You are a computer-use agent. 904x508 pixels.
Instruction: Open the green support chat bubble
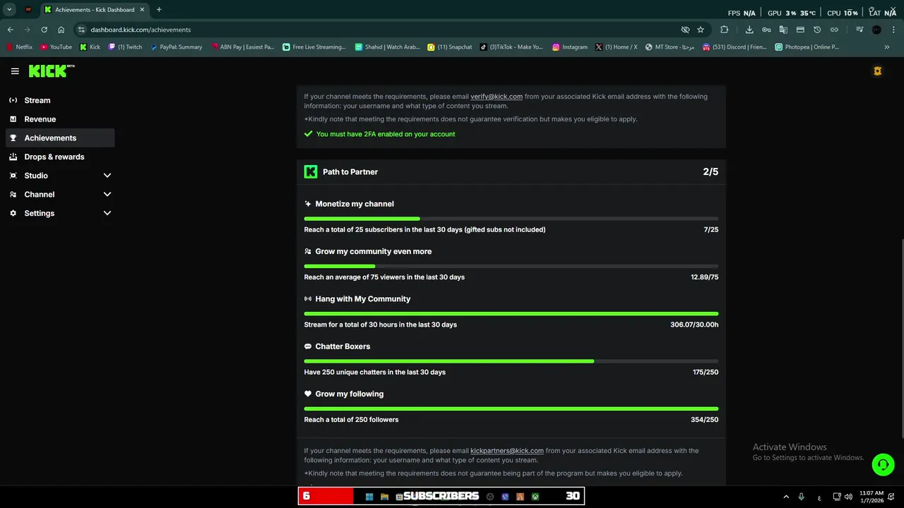click(883, 464)
